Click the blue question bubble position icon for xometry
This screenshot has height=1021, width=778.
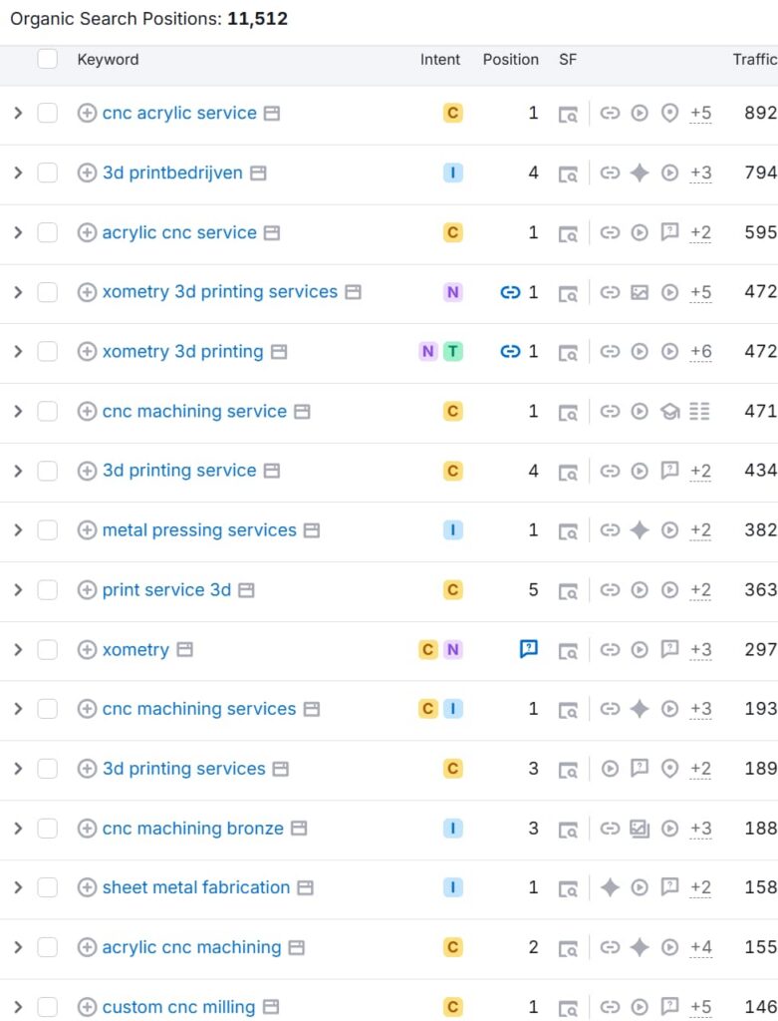tap(529, 649)
